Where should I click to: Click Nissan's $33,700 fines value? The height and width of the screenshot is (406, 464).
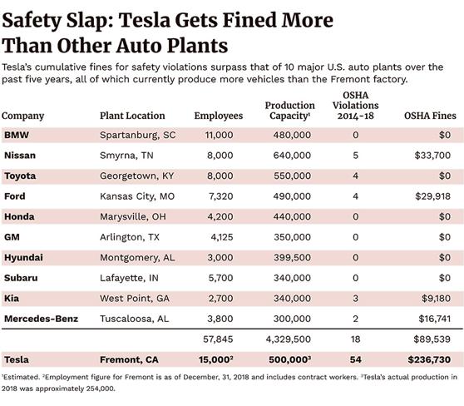[432, 156]
